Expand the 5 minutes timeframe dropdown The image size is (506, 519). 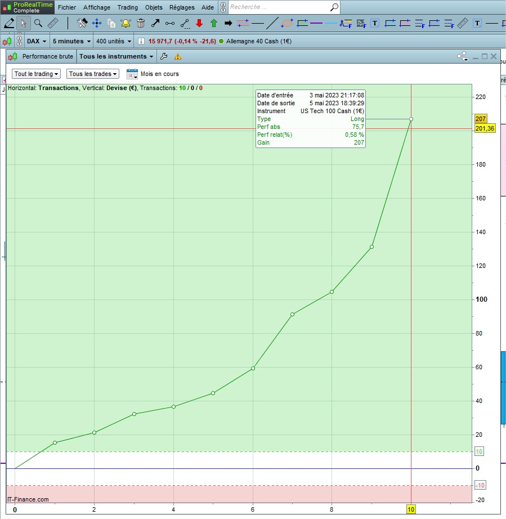71,41
